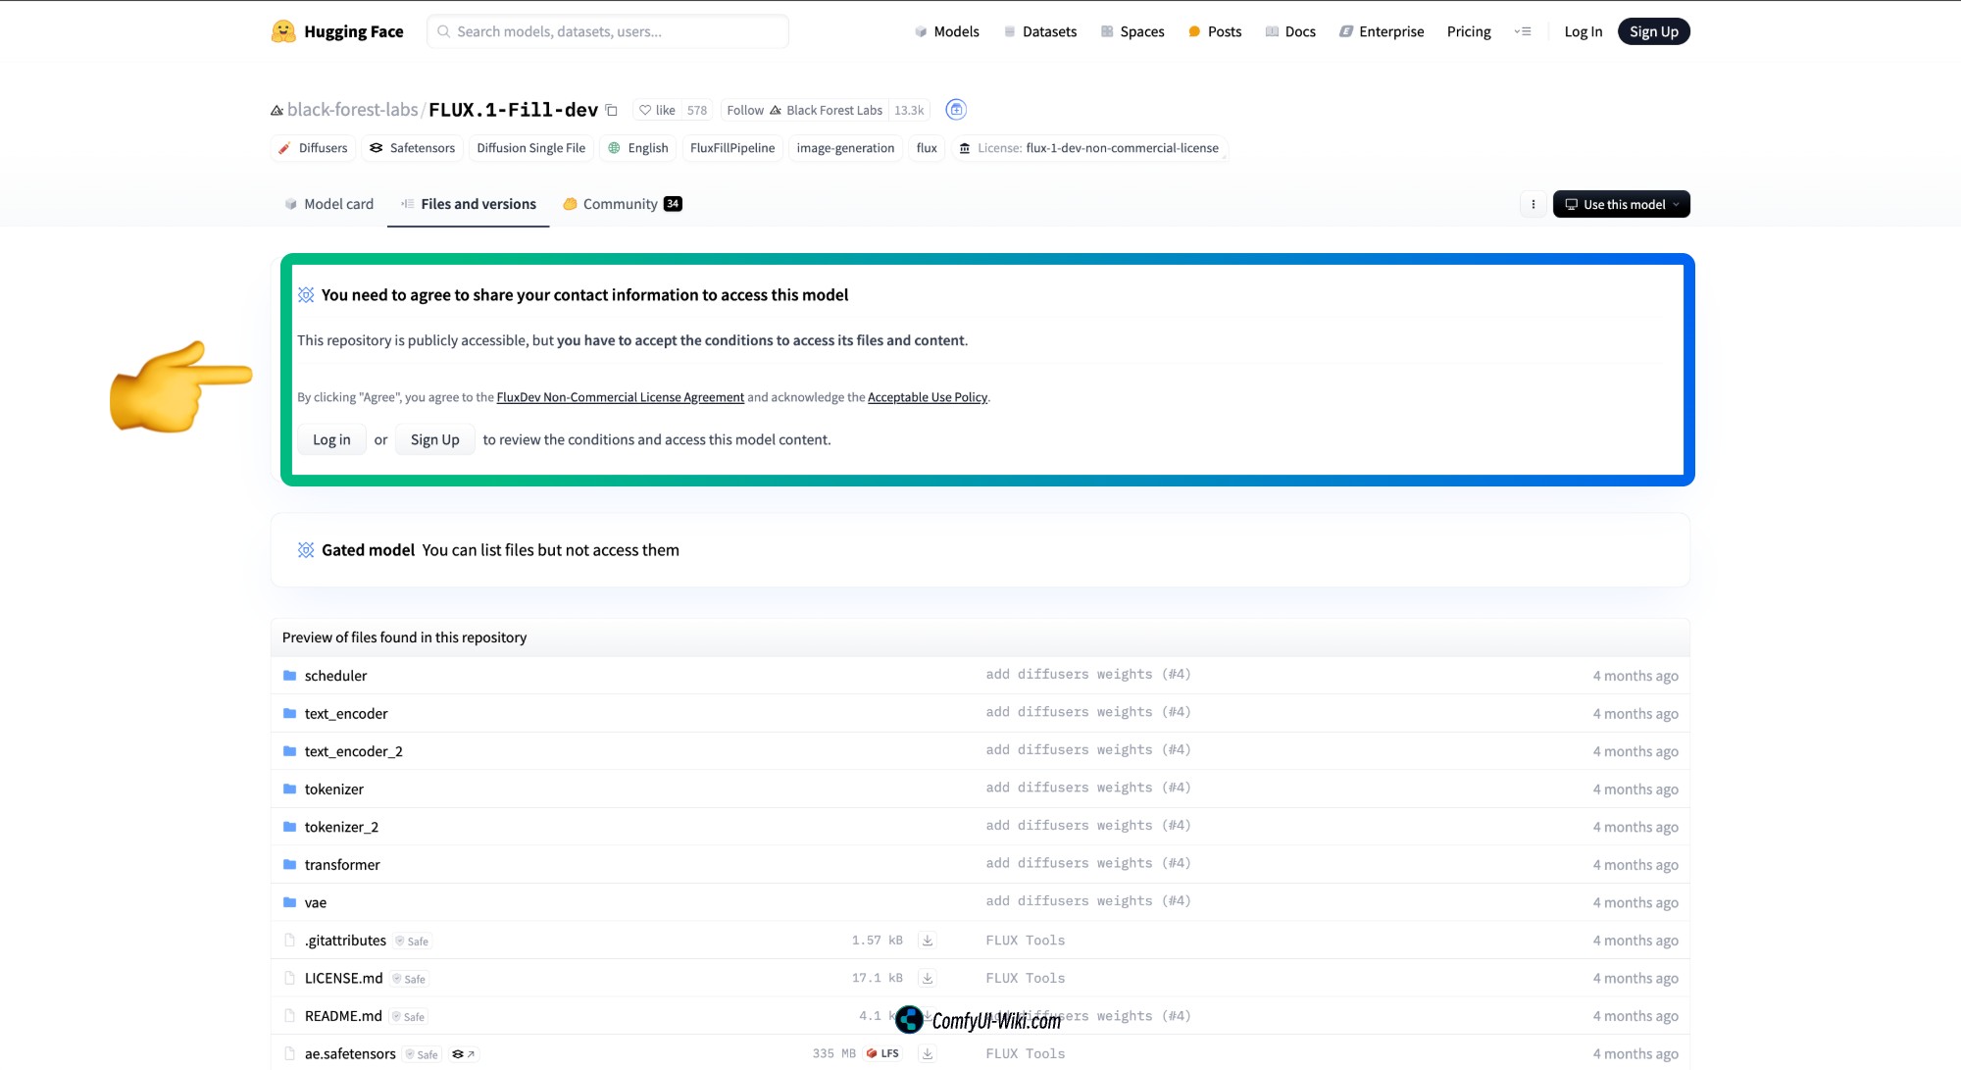Open the tokenizer_2 folder
The image size is (1961, 1070).
pyautogui.click(x=341, y=827)
